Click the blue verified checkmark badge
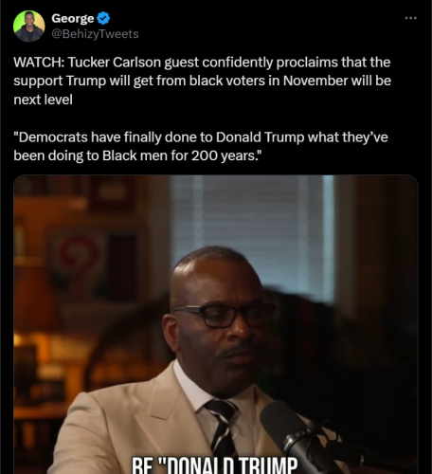432x474 pixels. click(103, 18)
